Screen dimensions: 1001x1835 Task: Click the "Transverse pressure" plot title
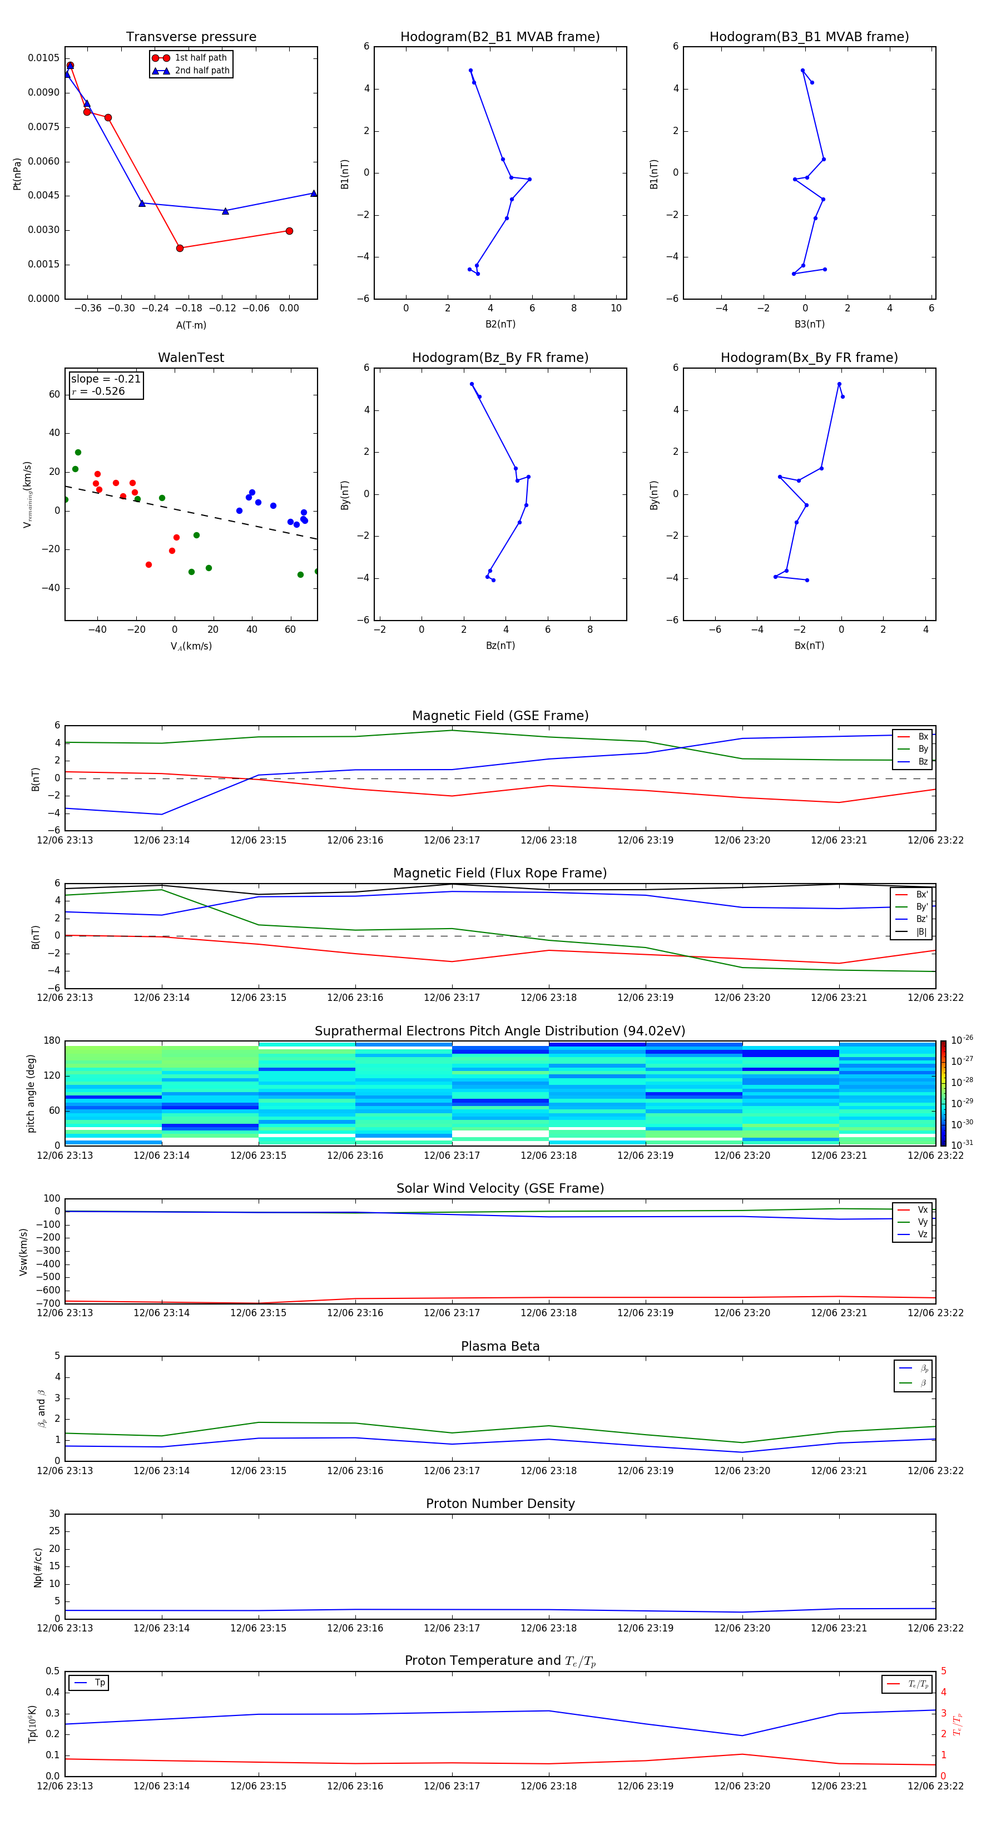click(x=191, y=37)
